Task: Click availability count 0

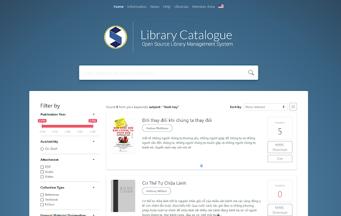Action: coord(280,194)
